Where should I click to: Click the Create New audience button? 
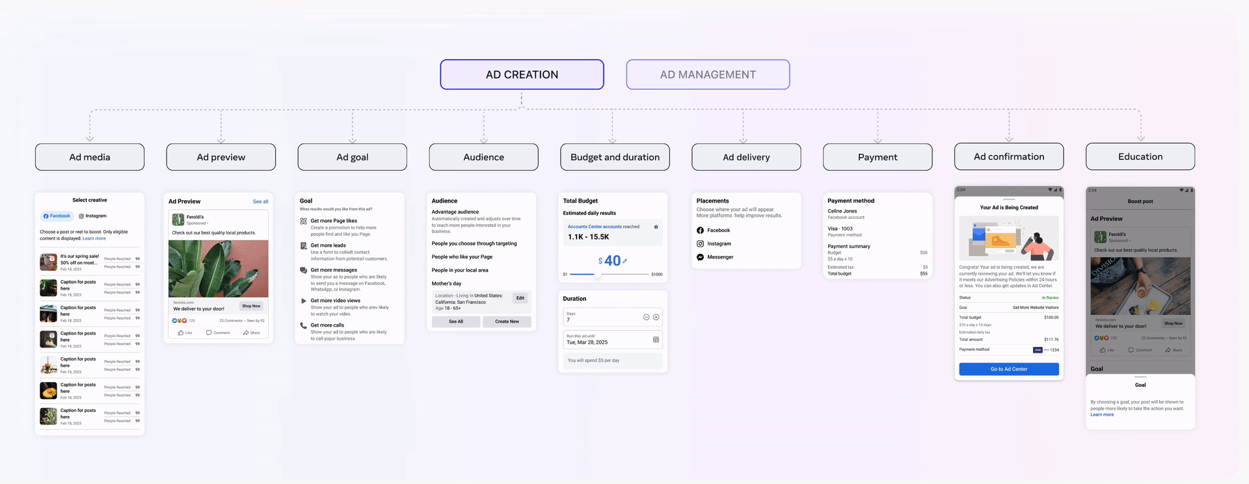pyautogui.click(x=507, y=322)
